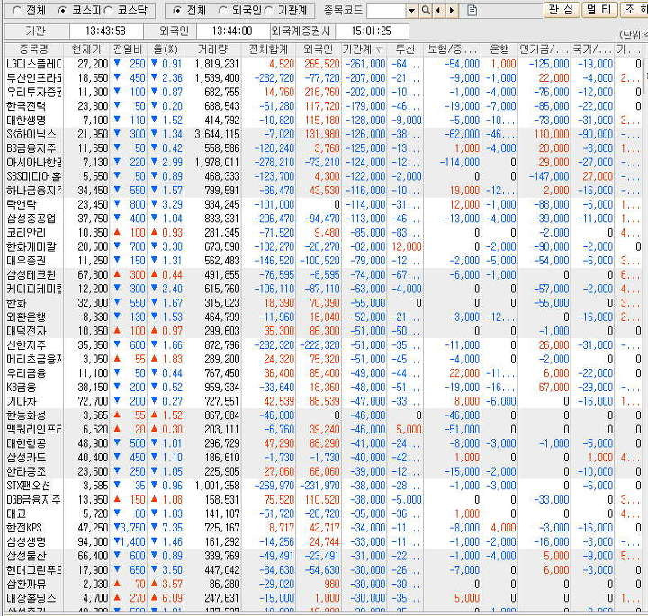Screen dimensions: 648x616
Task: Click 3,644,115 volume of SK하이닉스
Action: 217,134
